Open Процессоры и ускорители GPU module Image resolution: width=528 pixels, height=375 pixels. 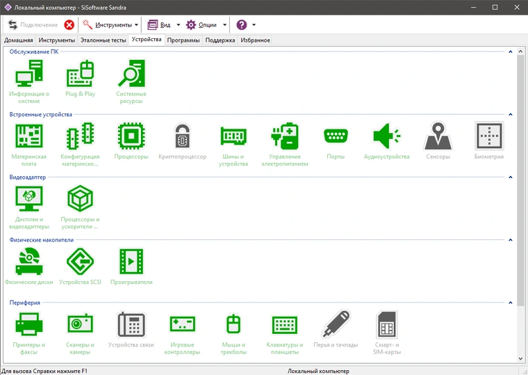tap(80, 207)
